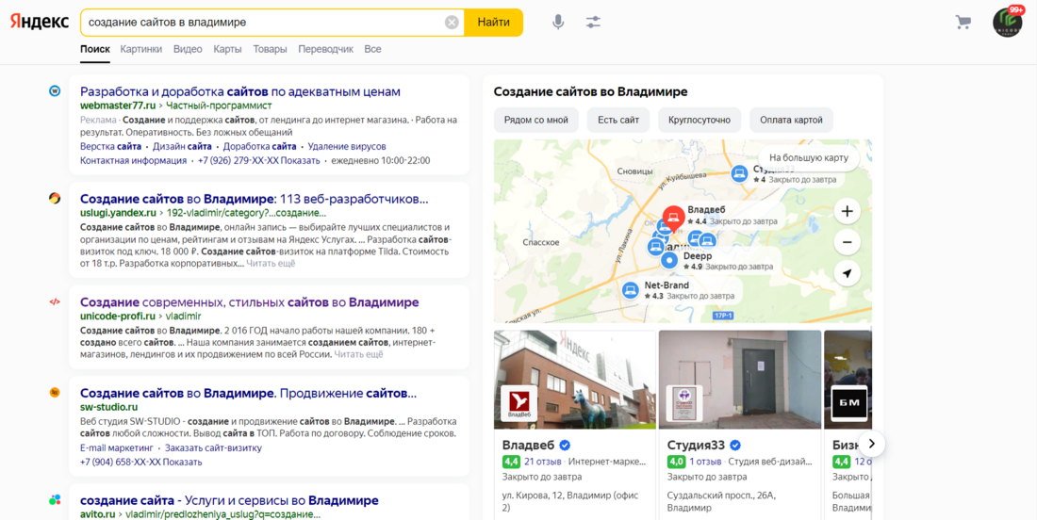This screenshot has height=520, width=1037.
Task: Click the map geolocation arrow icon
Action: coord(847,273)
